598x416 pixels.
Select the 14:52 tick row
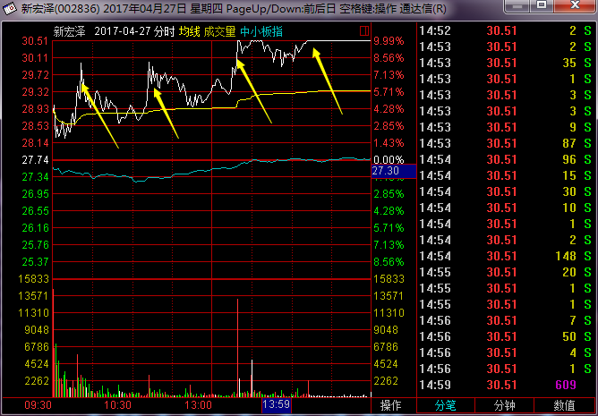[x=506, y=30]
